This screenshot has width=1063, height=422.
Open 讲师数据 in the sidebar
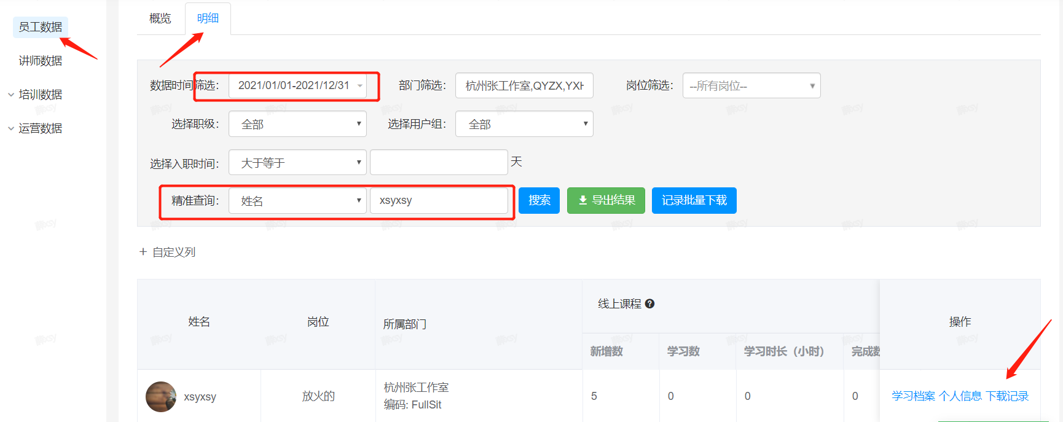pos(41,61)
